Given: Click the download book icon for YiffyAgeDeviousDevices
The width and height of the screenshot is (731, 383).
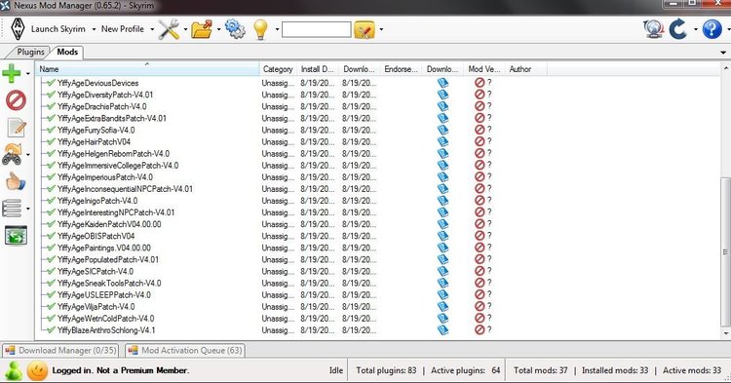Looking at the screenshot, I should pyautogui.click(x=442, y=83).
